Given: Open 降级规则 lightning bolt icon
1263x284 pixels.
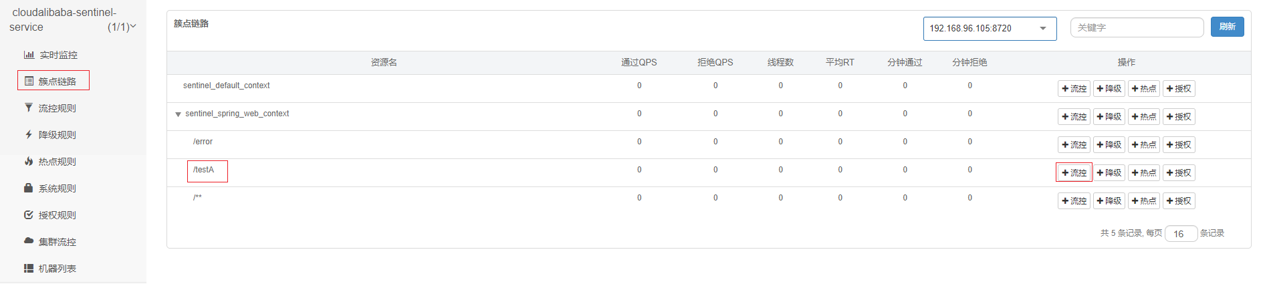Looking at the screenshot, I should point(29,134).
